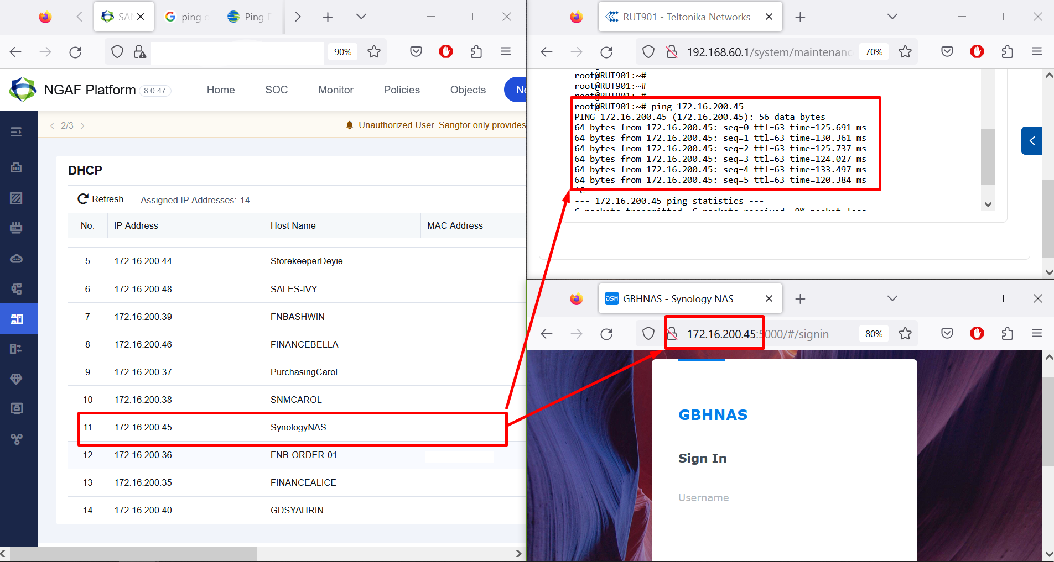Click the RUT901 terminal scrollbar thumb
Viewport: 1054px width, 562px height.
click(988, 157)
